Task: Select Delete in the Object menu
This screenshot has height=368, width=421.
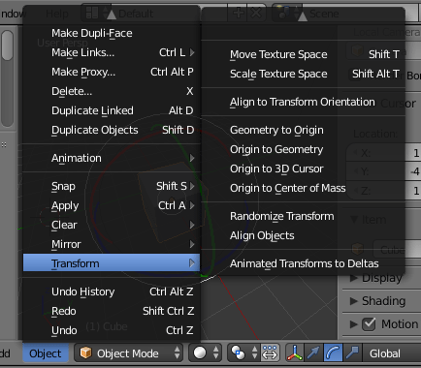Action: [x=112, y=91]
